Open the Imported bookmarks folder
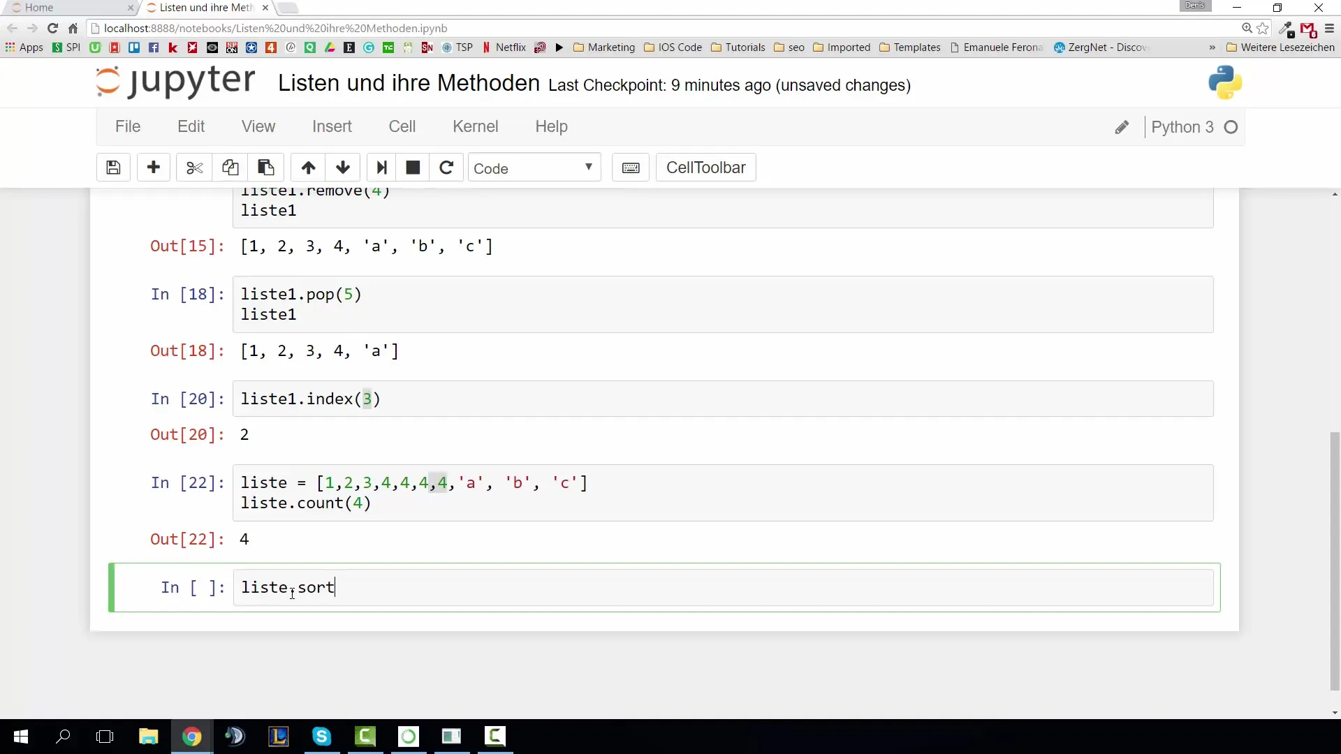The height and width of the screenshot is (754, 1341). pyautogui.click(x=842, y=47)
